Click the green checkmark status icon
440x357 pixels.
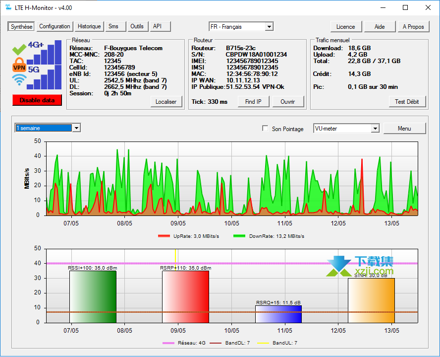[x=19, y=49]
